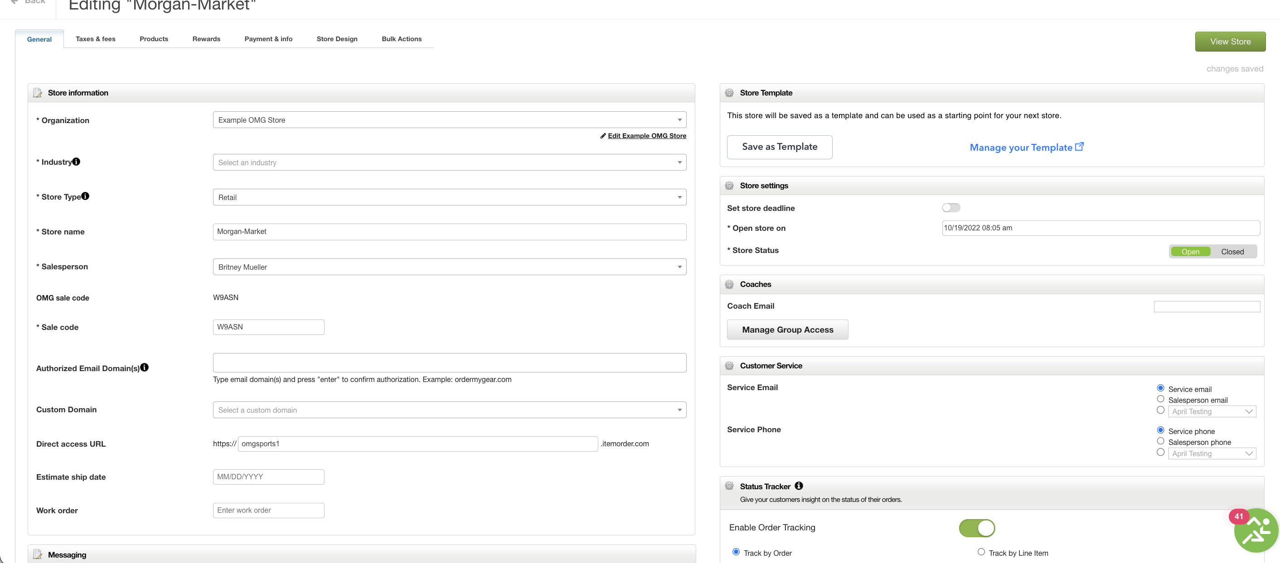1280x563 pixels.
Task: Click the Industry info icon
Action: (76, 161)
